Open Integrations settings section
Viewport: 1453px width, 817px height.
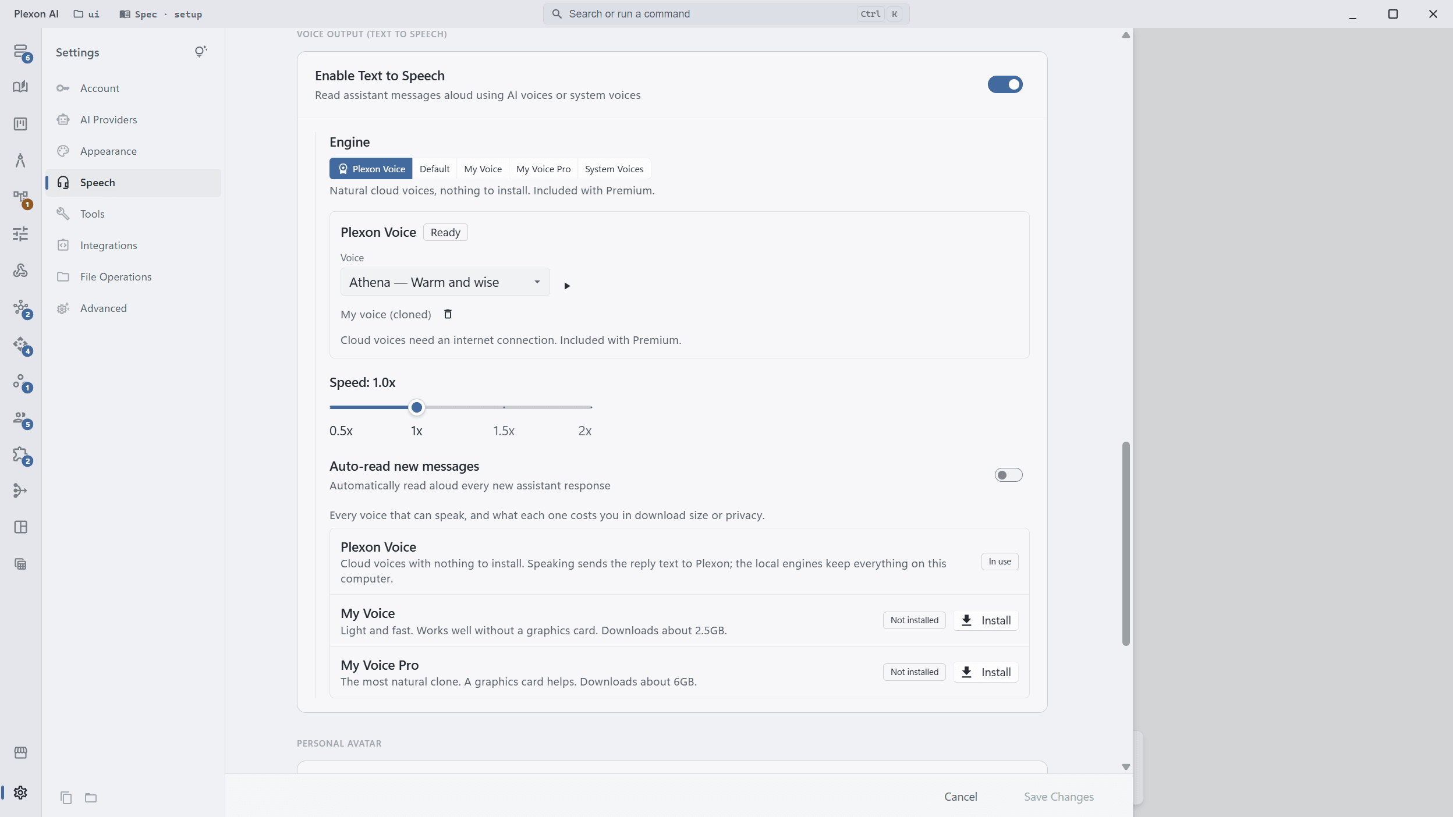134,246
